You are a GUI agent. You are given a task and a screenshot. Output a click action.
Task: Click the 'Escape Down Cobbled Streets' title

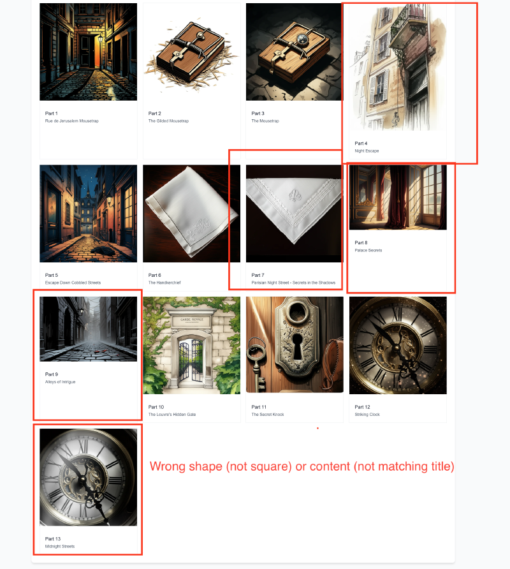(x=73, y=283)
